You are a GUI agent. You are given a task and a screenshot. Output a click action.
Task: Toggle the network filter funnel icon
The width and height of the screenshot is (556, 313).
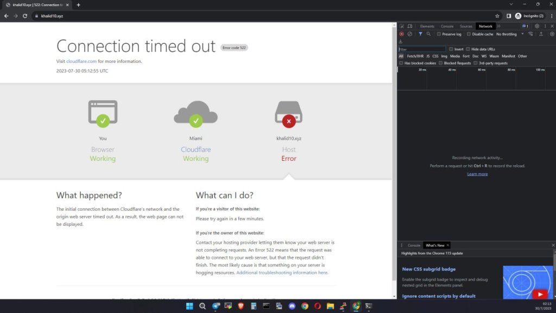(420, 34)
